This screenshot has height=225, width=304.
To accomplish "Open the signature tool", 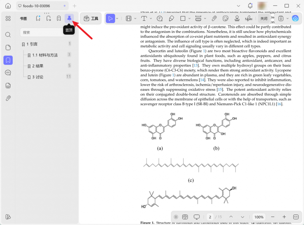I will pos(248,18).
